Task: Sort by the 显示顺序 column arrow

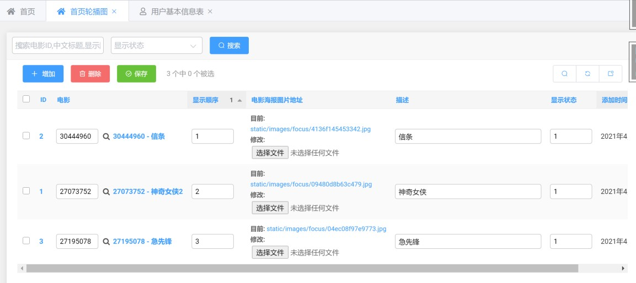Action: (239, 100)
